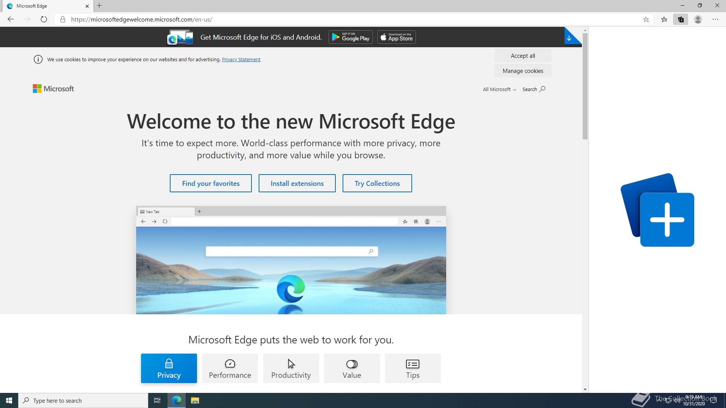Click the page vertical scrollbar thumb
Viewport: 726px width, 408px height.
pos(585,86)
